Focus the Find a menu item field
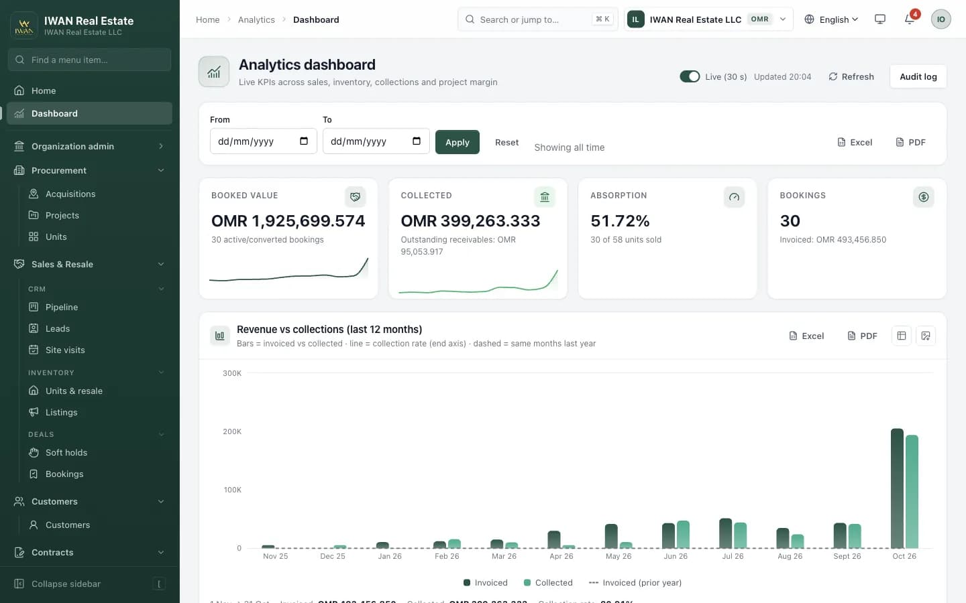This screenshot has height=603, width=966. tap(89, 60)
